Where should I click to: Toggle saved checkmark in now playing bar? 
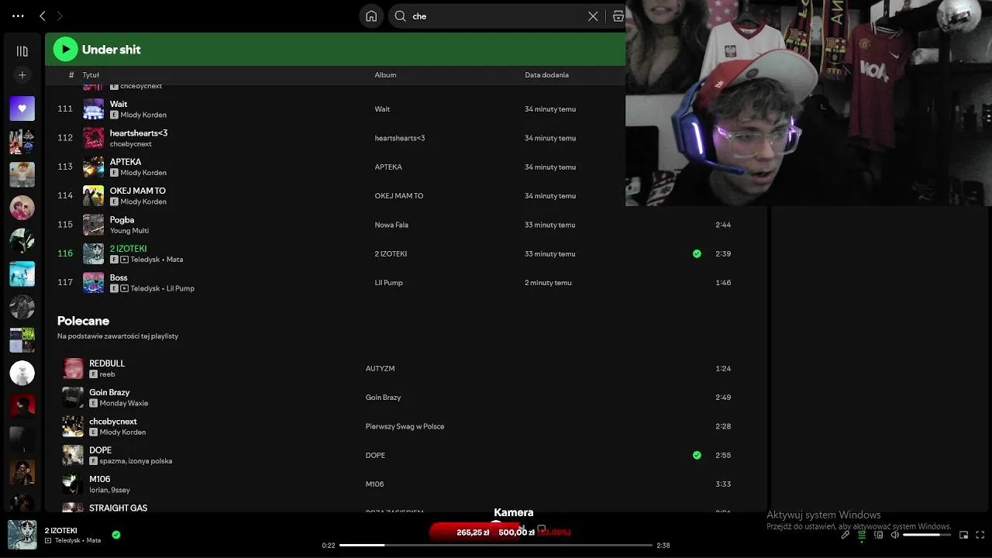[116, 535]
